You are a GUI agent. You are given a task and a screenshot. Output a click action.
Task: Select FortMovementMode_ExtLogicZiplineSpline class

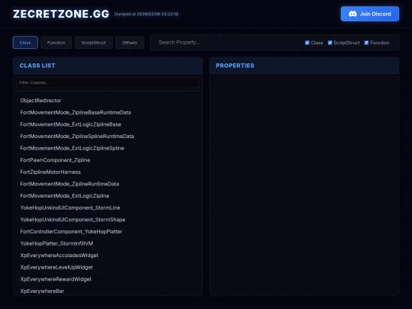tap(108, 148)
